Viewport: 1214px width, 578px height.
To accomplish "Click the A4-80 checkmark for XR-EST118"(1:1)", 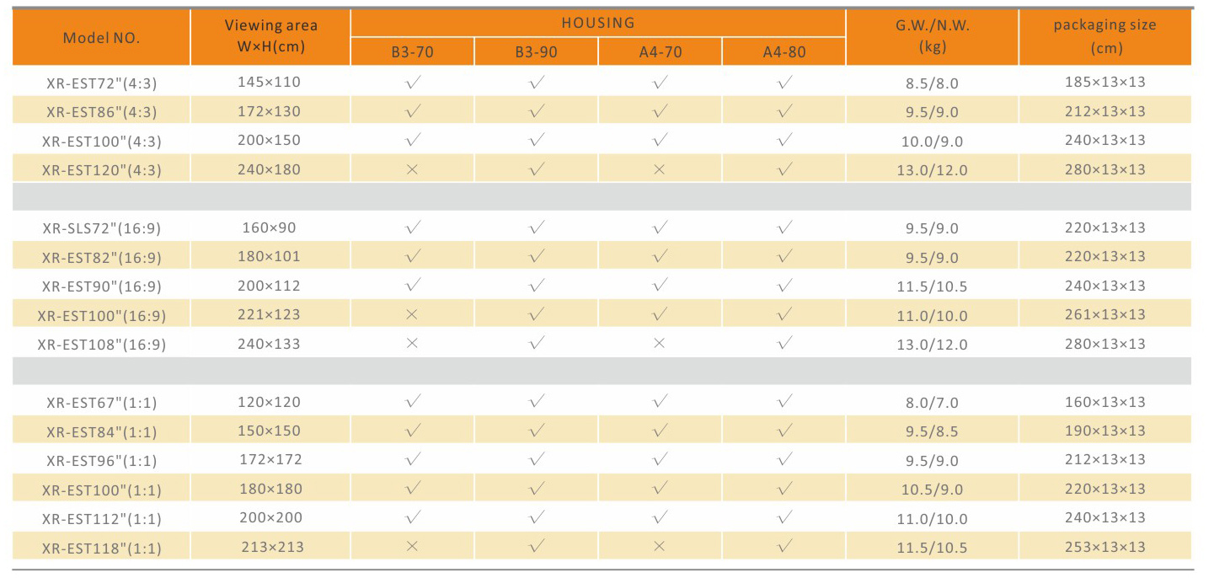I will (784, 546).
